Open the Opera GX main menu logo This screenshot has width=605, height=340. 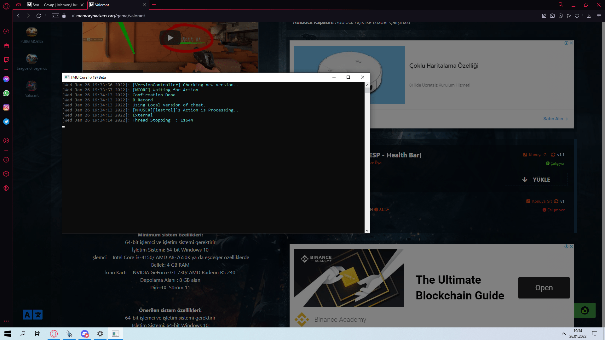[x=6, y=6]
